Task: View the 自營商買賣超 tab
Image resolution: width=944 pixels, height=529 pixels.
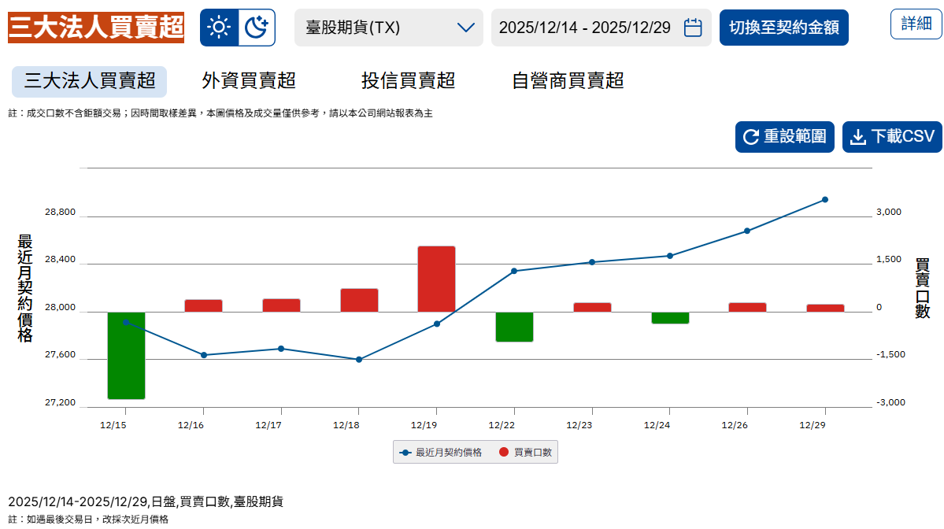Action: (567, 81)
